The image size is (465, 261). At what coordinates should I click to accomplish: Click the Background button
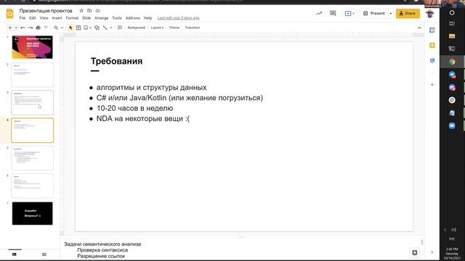click(x=137, y=28)
